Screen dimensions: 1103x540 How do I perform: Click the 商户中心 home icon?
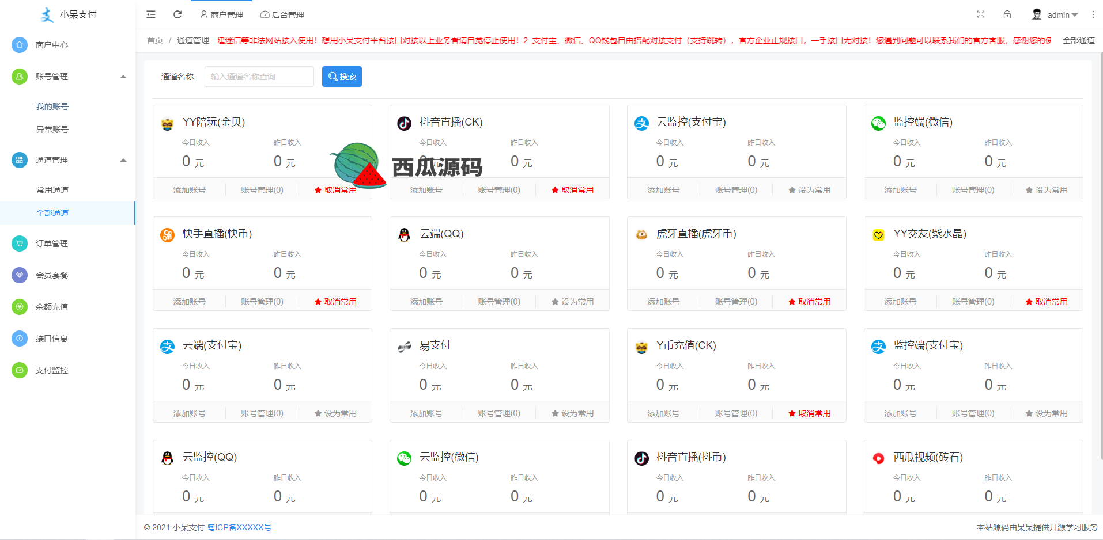point(20,45)
